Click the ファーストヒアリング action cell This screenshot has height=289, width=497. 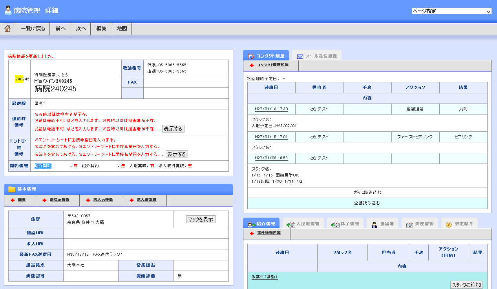415,137
